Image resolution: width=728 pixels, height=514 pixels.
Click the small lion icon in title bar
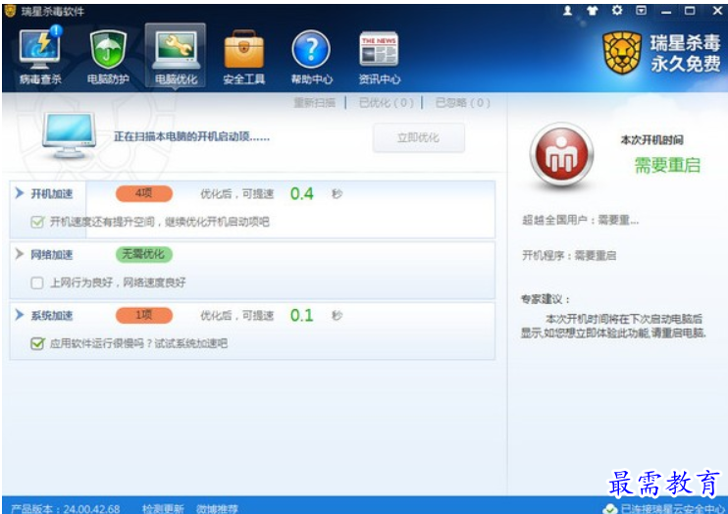[10, 11]
